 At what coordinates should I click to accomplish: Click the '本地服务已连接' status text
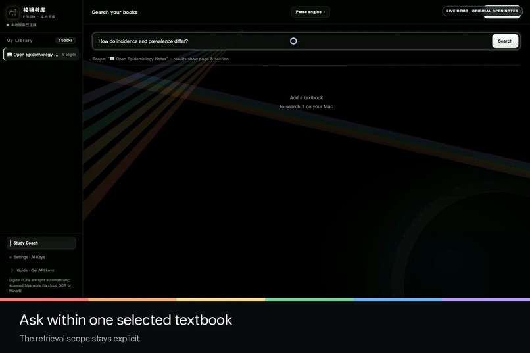(x=23, y=25)
